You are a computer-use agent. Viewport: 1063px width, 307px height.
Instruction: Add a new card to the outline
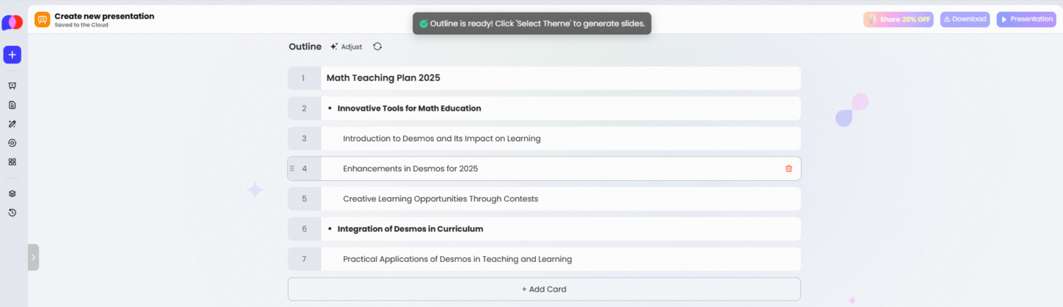[544, 289]
